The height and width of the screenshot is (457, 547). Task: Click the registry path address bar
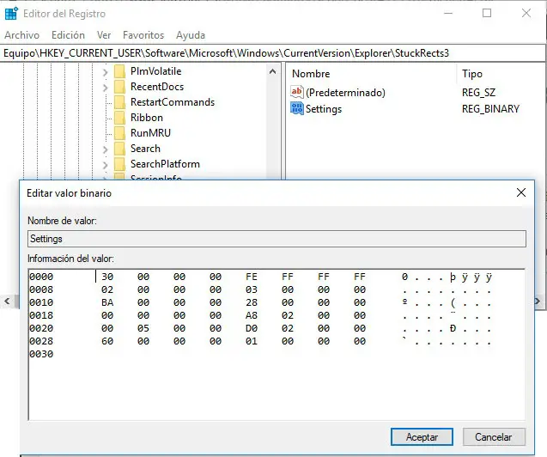(272, 53)
